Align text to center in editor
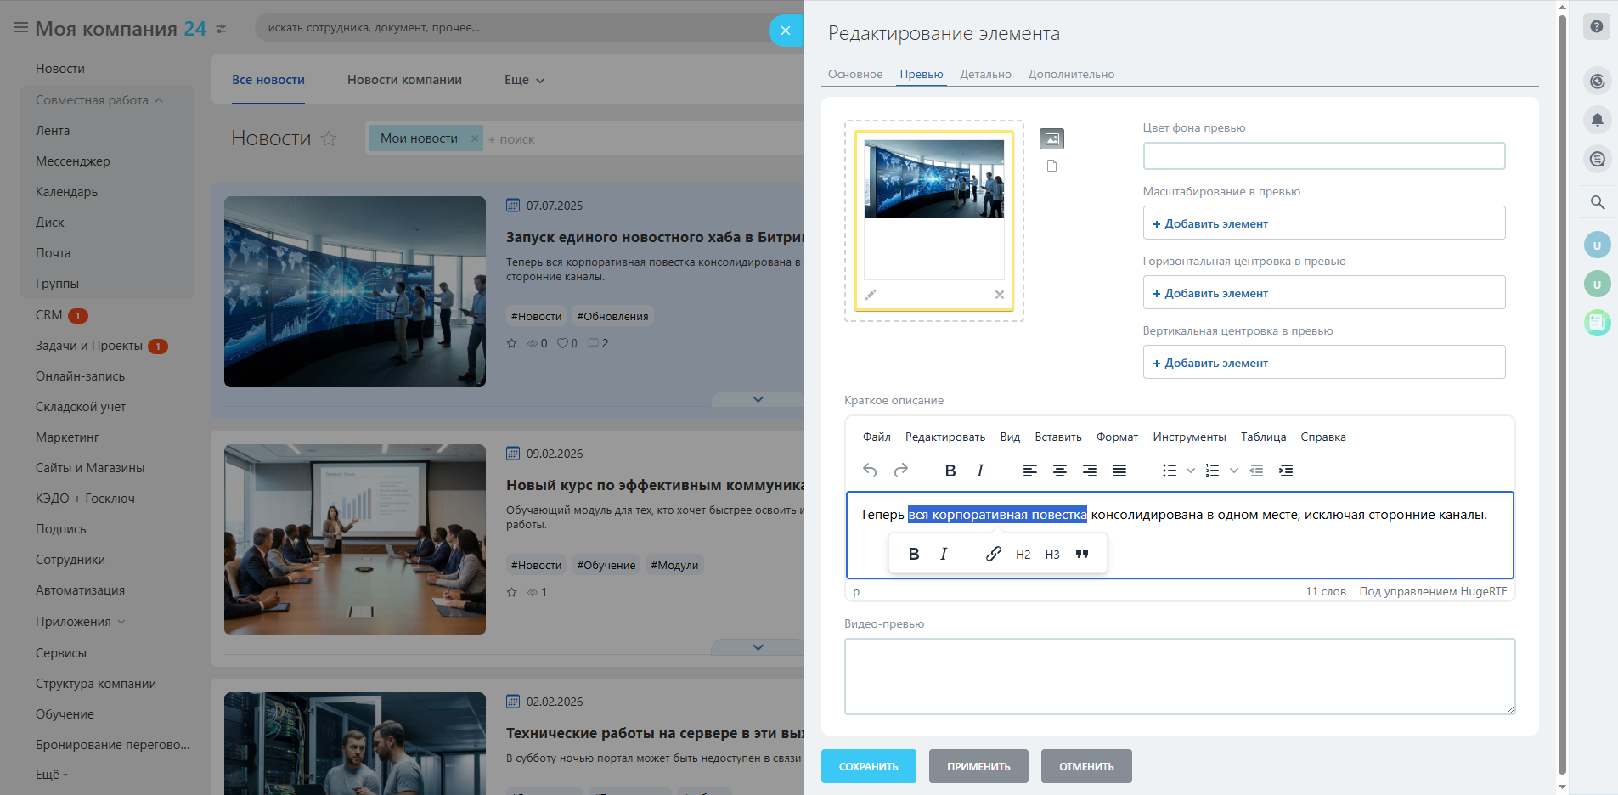This screenshot has width=1618, height=795. point(1059,471)
